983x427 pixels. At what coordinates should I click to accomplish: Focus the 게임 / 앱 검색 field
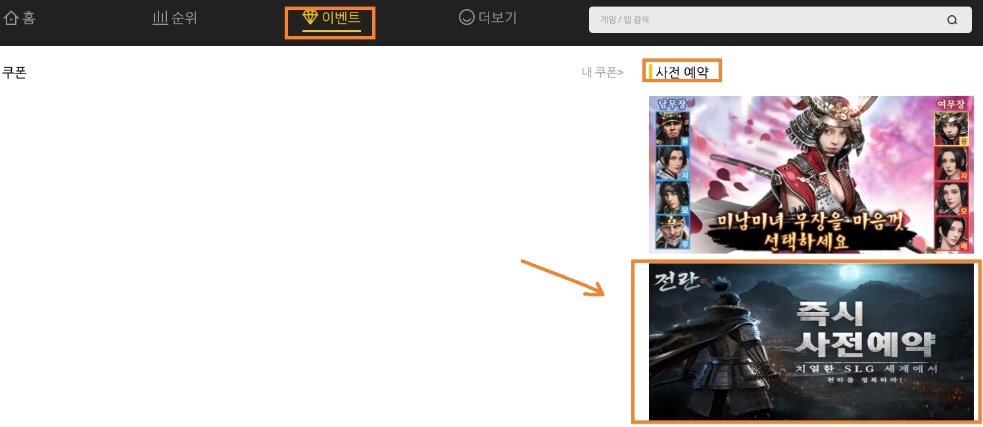click(780, 20)
